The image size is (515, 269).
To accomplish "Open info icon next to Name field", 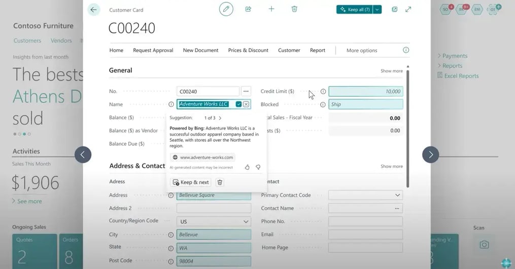I will pyautogui.click(x=171, y=104).
